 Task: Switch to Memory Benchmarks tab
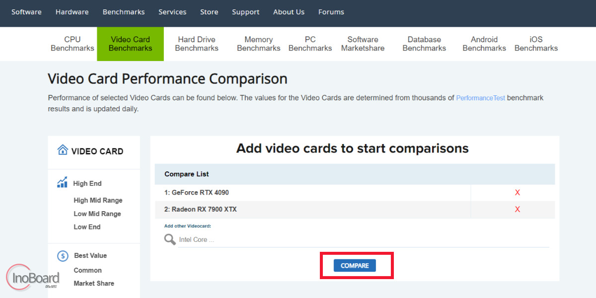pyautogui.click(x=259, y=44)
